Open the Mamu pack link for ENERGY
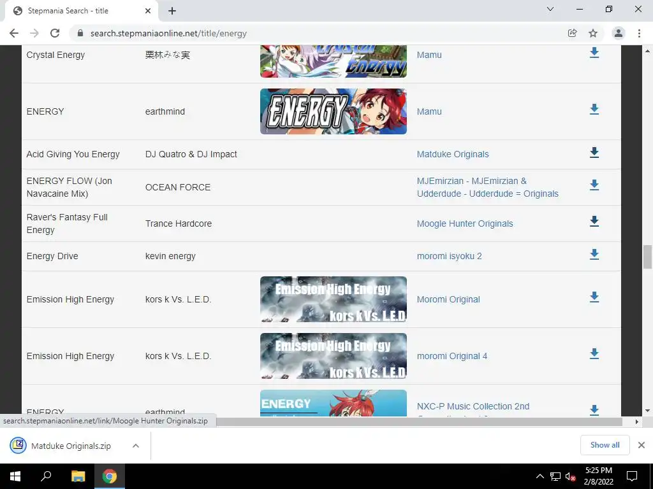The height and width of the screenshot is (489, 653). (429, 111)
